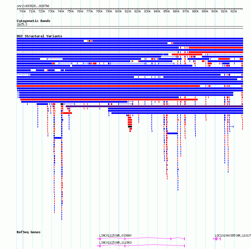The image size is (251, 249).
Task: Select the topmost full-width blue variant bar
Action: point(130,39)
